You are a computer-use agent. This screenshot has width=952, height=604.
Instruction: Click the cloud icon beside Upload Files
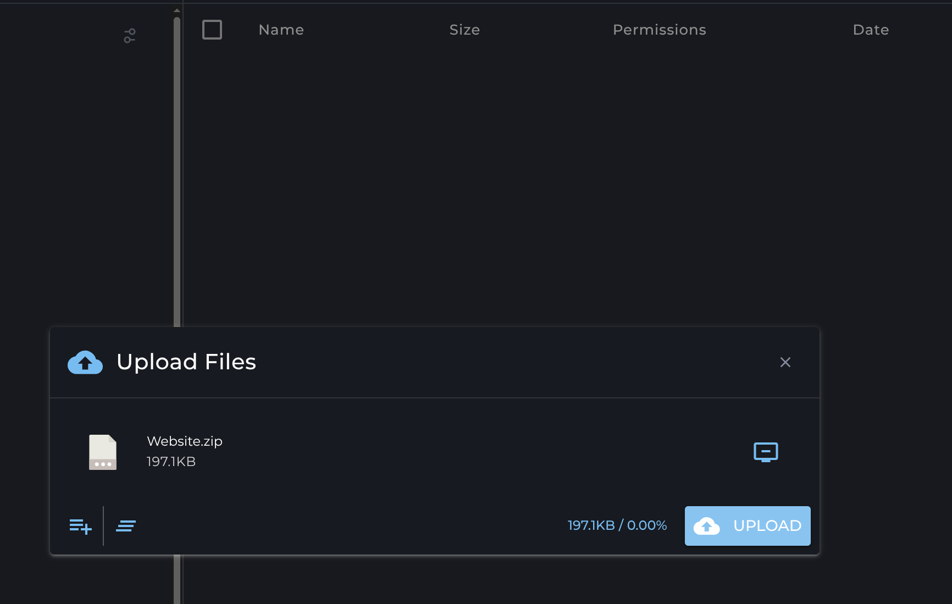click(85, 362)
